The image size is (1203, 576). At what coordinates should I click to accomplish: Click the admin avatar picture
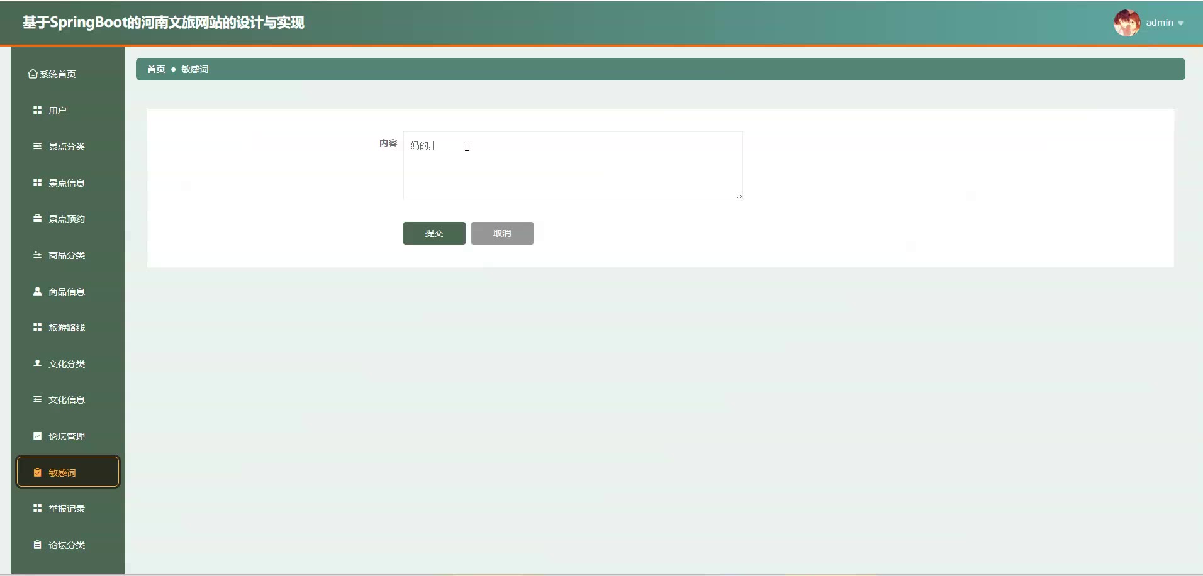pos(1127,23)
